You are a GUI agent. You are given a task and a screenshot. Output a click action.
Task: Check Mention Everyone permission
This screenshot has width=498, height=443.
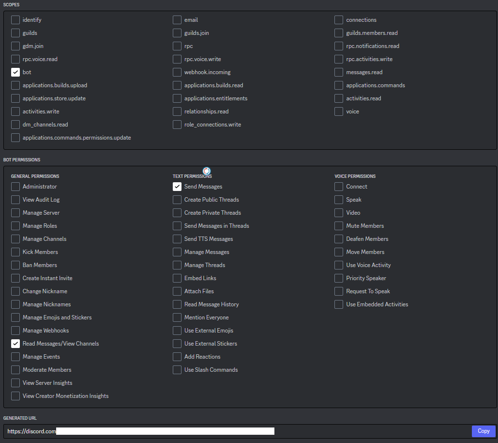coord(177,317)
